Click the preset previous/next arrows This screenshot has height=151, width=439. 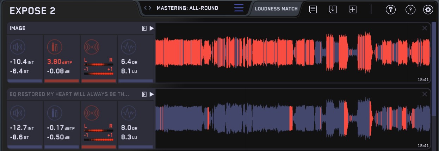148,8
